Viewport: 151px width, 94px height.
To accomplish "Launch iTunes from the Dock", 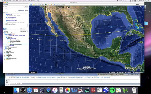I will (x=55, y=90).
